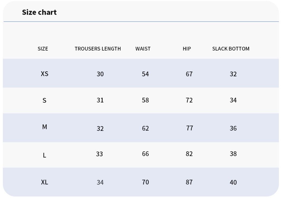Click the TROUSERS LENGTH column header

[x=98, y=49]
